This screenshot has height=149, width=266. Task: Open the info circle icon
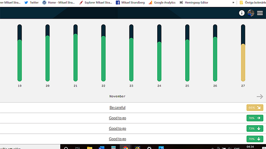point(242,13)
